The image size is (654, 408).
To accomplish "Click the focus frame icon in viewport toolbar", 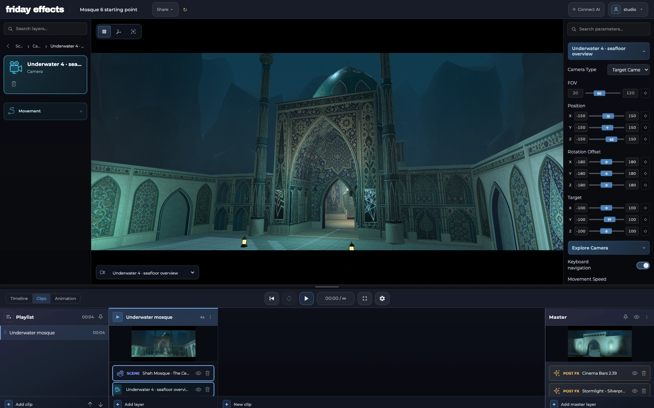I will pyautogui.click(x=133, y=32).
